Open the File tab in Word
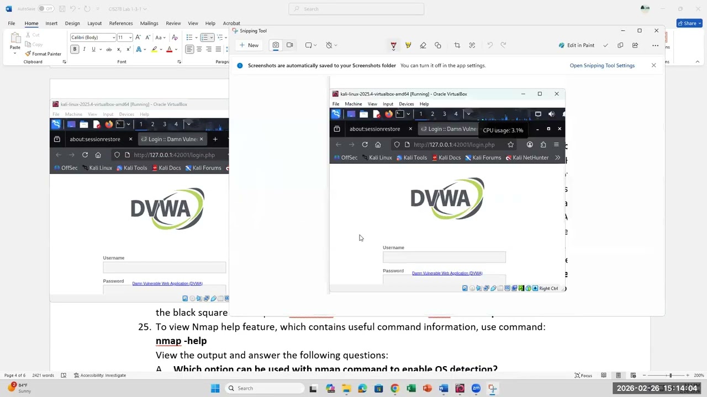Image resolution: width=707 pixels, height=397 pixels. point(11,23)
